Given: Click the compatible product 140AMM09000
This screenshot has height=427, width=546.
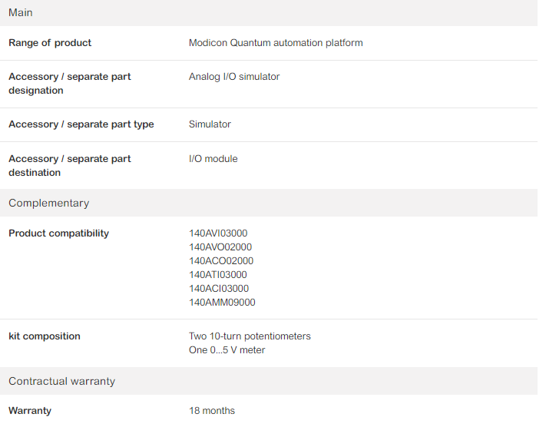Looking at the screenshot, I should 222,303.
